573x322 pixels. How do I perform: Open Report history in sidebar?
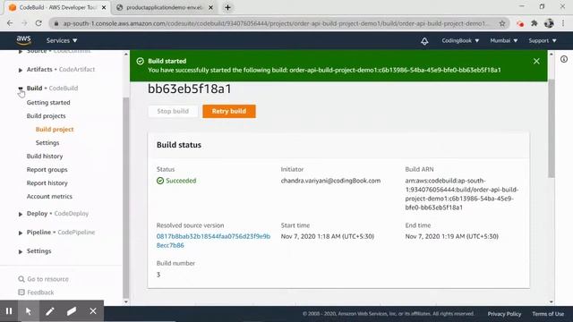point(47,182)
